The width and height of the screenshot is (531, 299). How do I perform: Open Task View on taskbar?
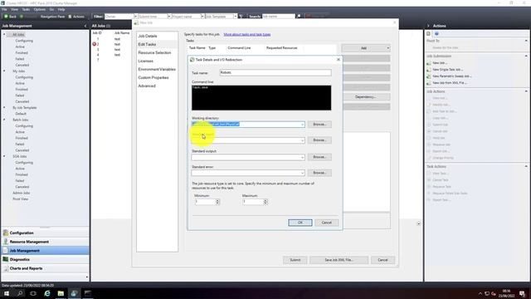click(x=33, y=293)
